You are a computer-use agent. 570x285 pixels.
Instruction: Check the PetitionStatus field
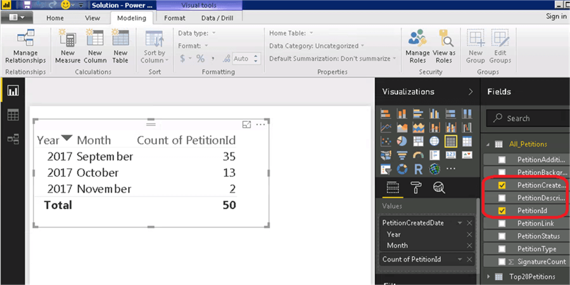[x=502, y=236]
